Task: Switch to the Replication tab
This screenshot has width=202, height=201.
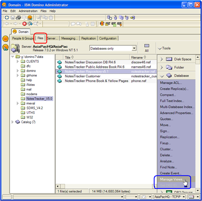Action: point(89,39)
